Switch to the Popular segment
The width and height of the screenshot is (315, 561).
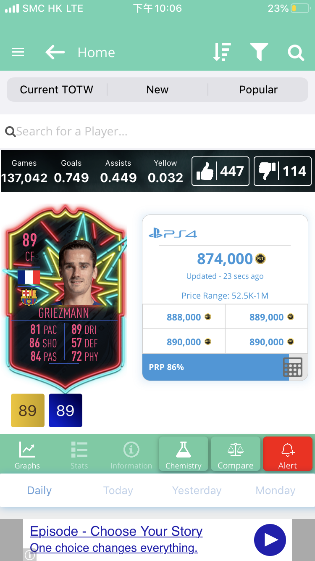(x=258, y=90)
